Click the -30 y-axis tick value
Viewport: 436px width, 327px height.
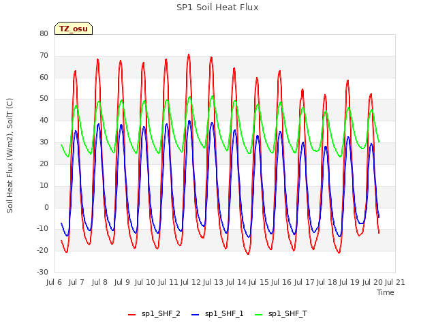43,272
